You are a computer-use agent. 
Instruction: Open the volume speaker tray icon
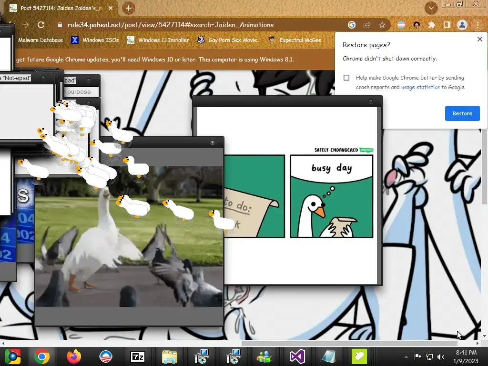(x=441, y=356)
